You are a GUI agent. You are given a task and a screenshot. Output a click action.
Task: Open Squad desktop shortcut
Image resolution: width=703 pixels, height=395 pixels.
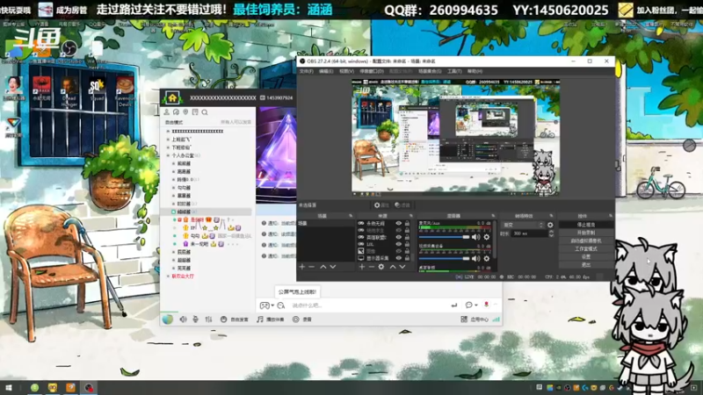(x=97, y=89)
